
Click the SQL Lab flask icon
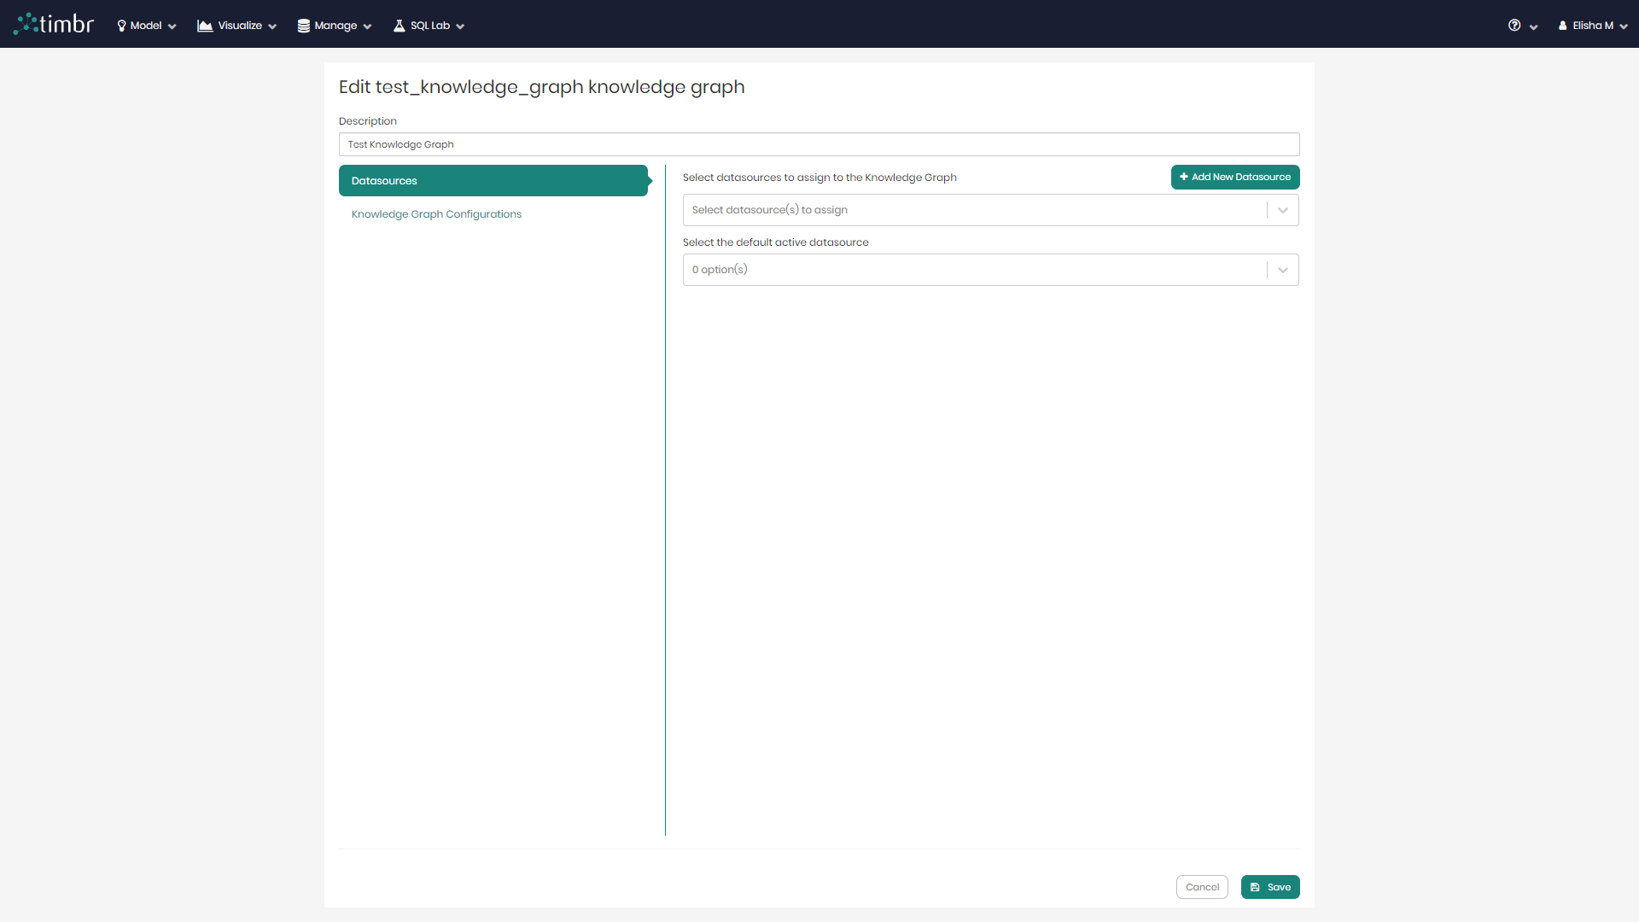pyautogui.click(x=399, y=26)
